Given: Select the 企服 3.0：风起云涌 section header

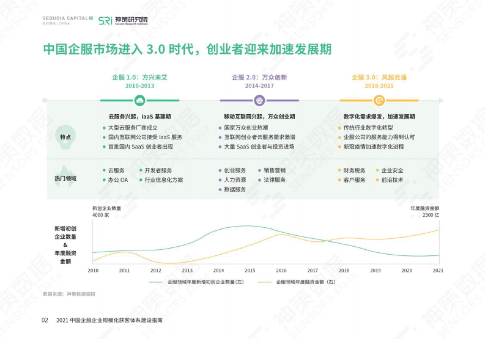Looking at the screenshot, I should point(379,77).
